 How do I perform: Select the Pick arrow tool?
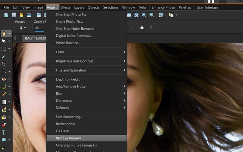coord(4,41)
